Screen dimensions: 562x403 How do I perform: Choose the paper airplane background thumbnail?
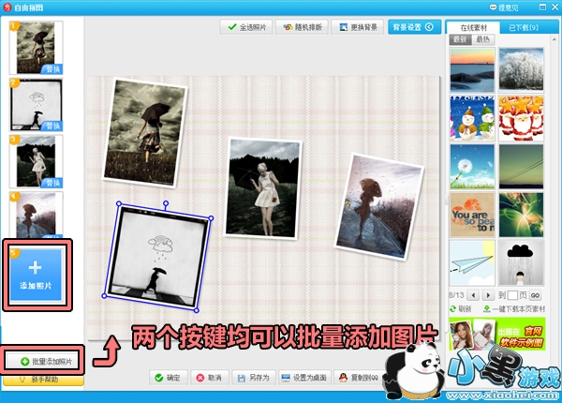tap(472, 262)
